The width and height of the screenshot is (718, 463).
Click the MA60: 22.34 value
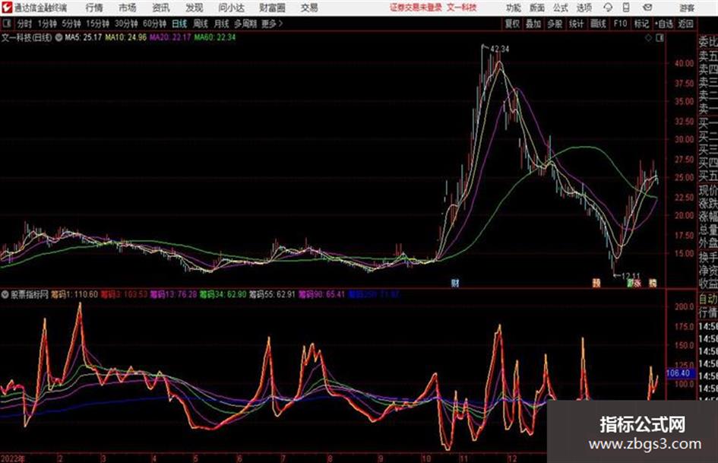[x=215, y=37]
